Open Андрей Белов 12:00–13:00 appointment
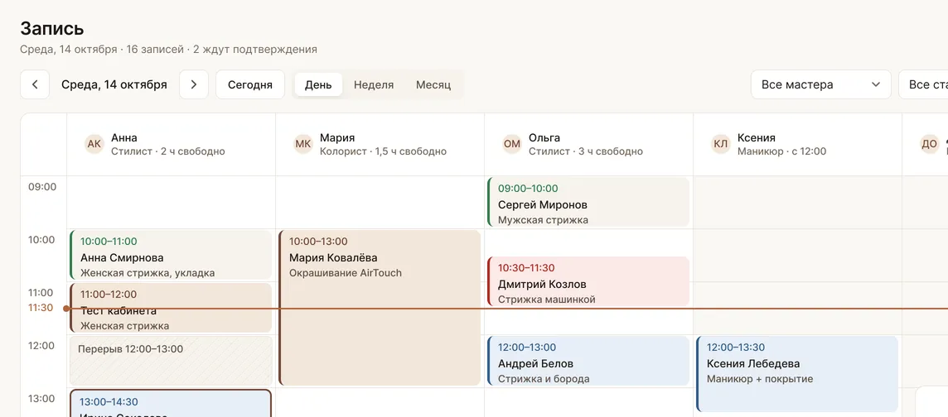 click(x=588, y=361)
